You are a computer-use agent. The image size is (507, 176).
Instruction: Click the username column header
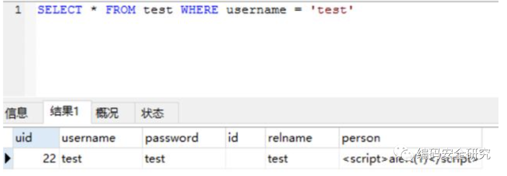(x=100, y=138)
